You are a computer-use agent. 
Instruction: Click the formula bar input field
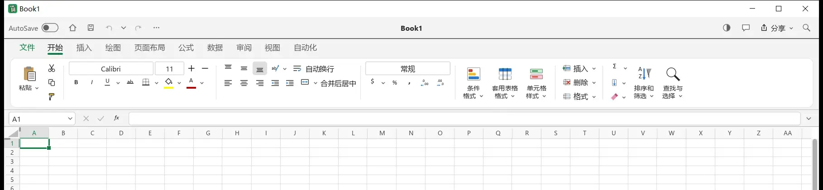(x=464, y=119)
